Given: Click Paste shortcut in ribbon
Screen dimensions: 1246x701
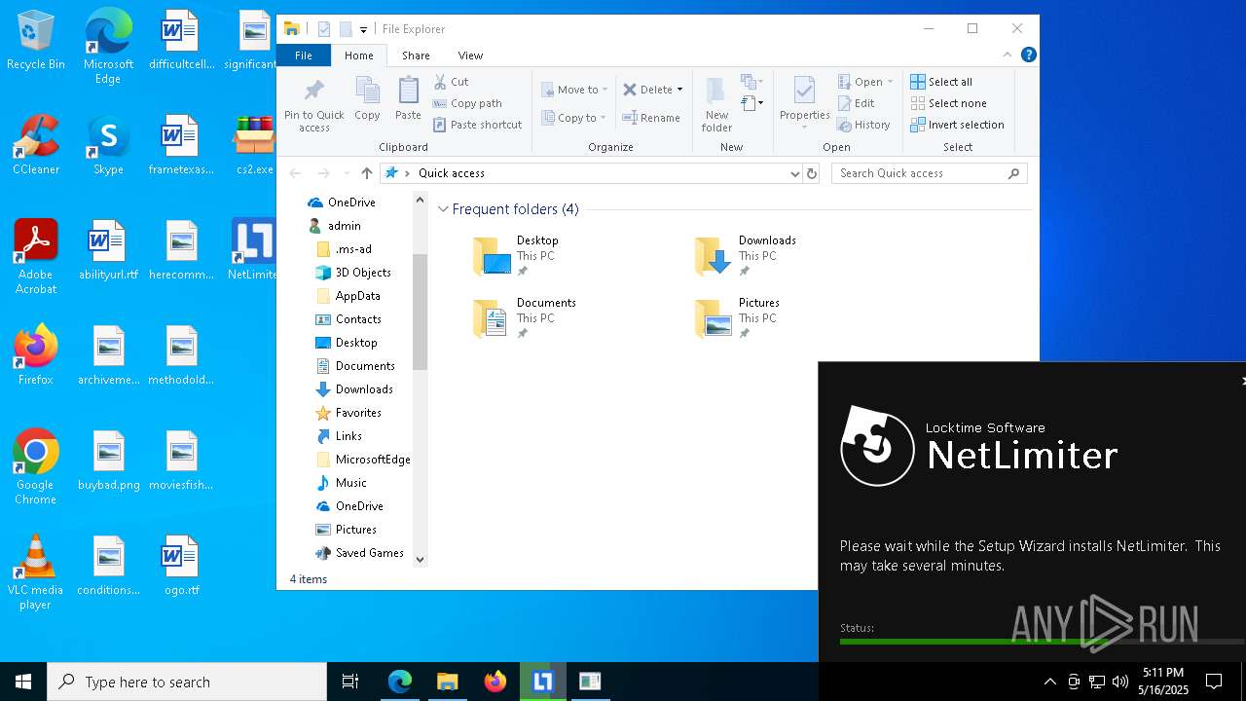Looking at the screenshot, I should (x=478, y=125).
